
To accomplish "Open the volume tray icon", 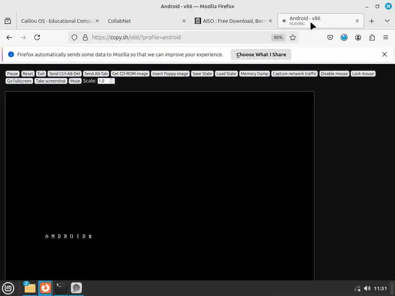I will pyautogui.click(x=367, y=288).
